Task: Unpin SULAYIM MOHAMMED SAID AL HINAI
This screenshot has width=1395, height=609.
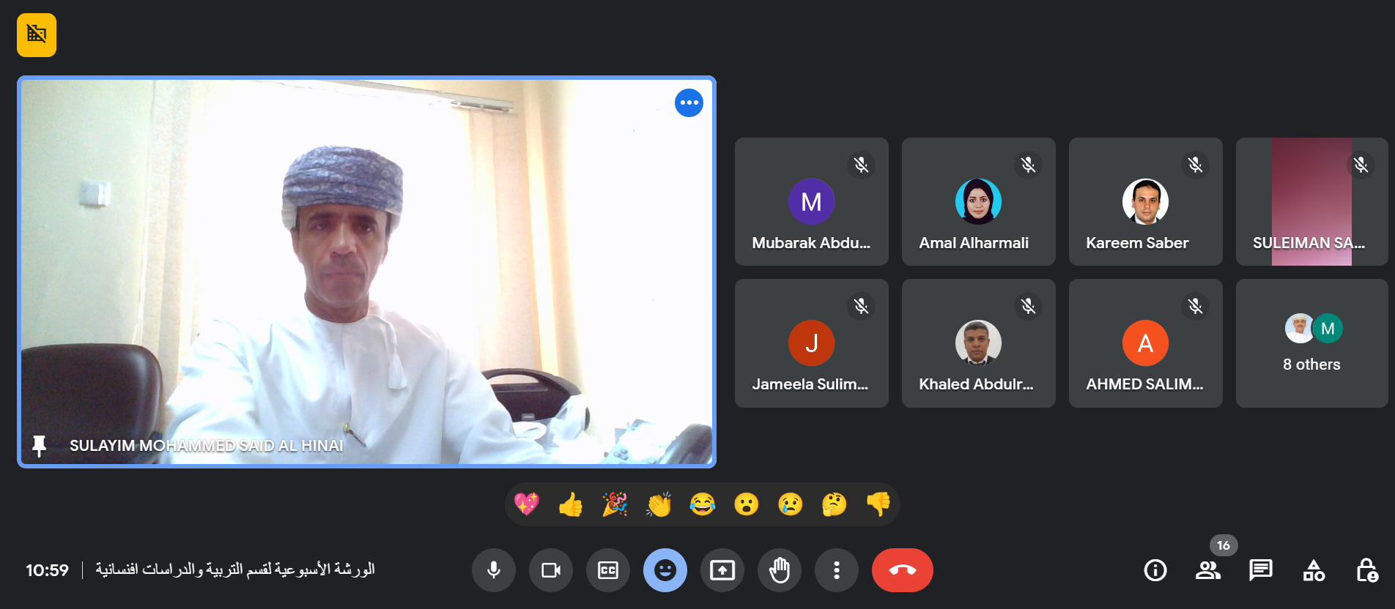Action: click(40, 445)
